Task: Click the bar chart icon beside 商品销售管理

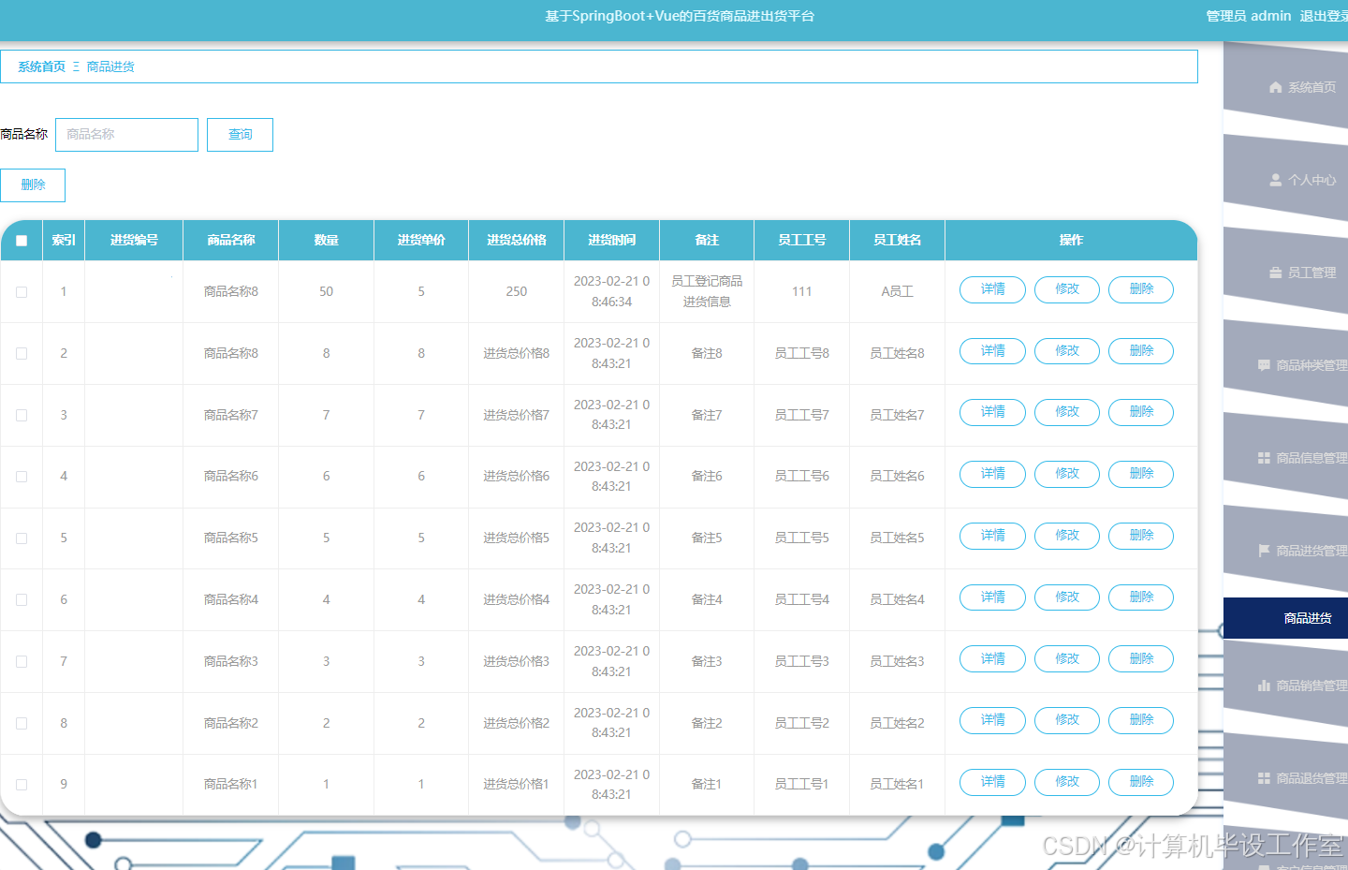Action: pyautogui.click(x=1264, y=686)
